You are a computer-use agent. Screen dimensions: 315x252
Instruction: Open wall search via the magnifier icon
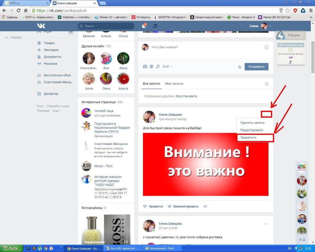pos(266,83)
